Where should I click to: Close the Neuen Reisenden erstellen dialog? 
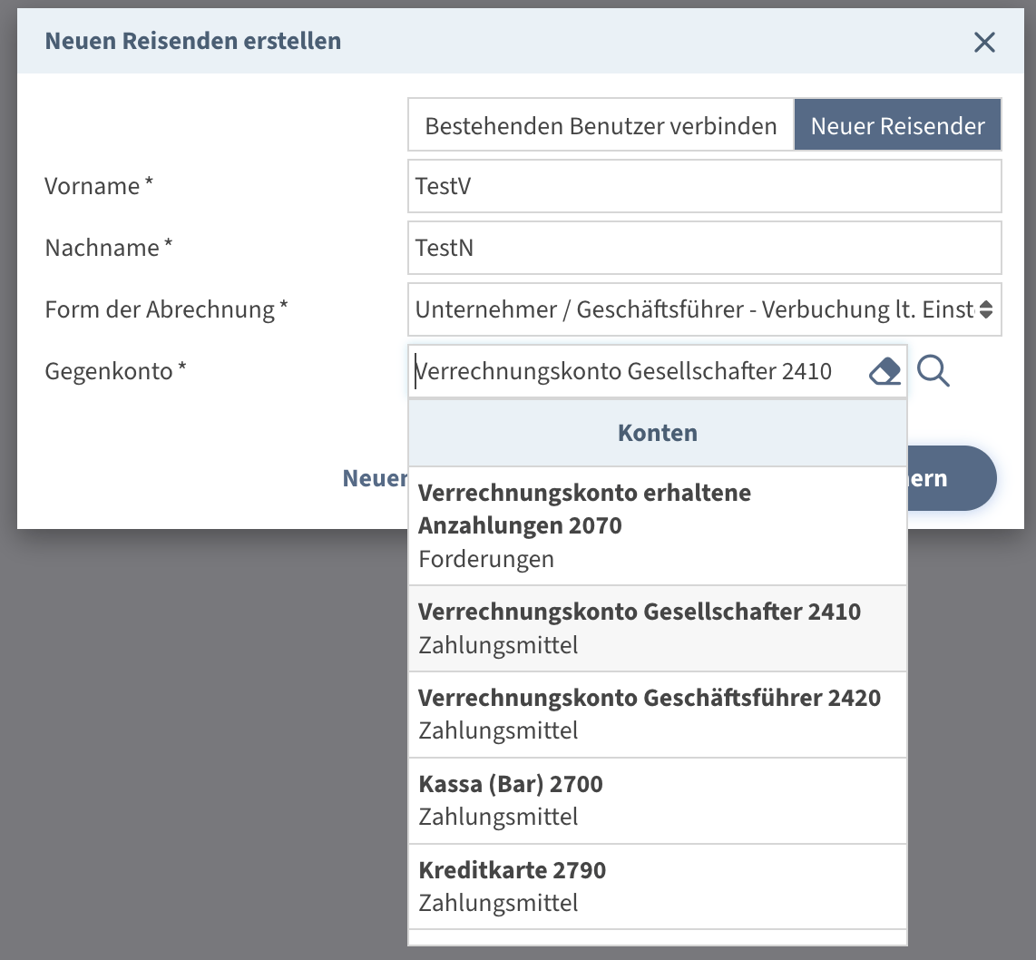coord(984,42)
